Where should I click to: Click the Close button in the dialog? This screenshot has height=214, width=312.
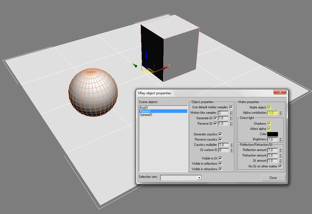[273, 178]
